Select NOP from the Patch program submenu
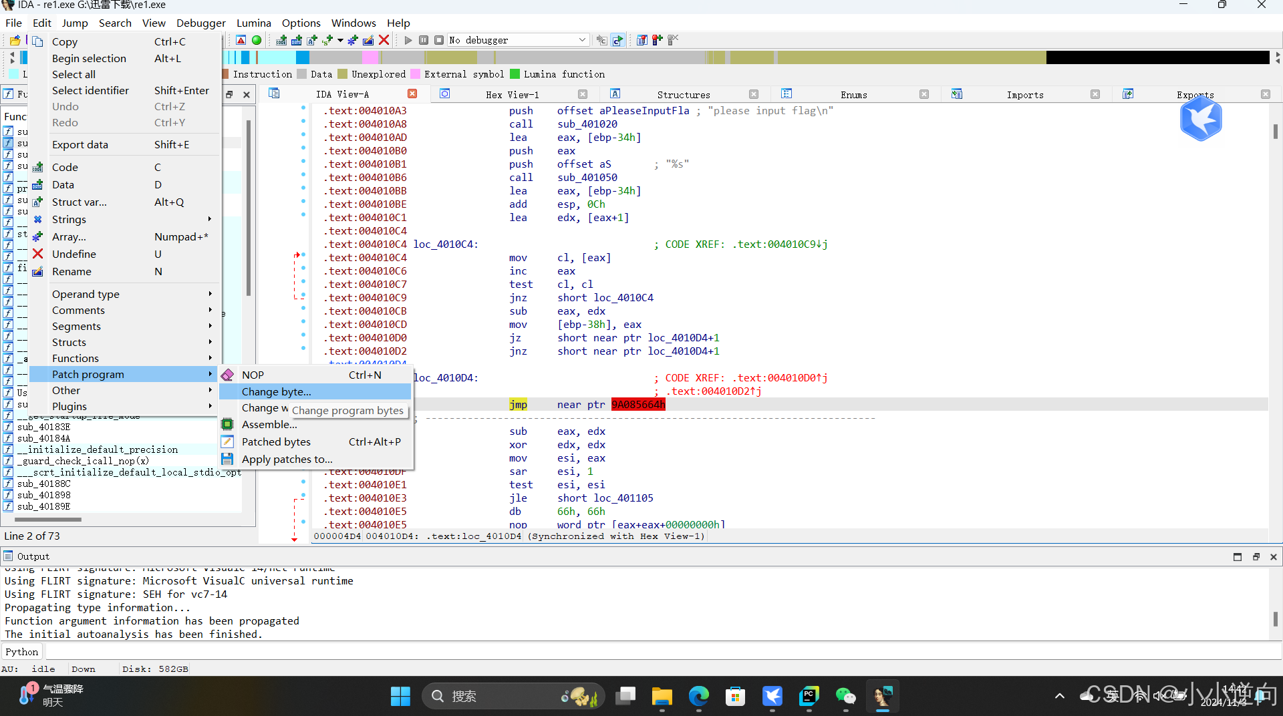This screenshot has height=716, width=1283. pos(253,375)
